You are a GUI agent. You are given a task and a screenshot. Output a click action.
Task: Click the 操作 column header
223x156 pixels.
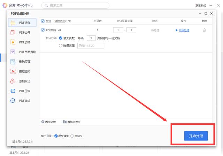tap(183, 21)
